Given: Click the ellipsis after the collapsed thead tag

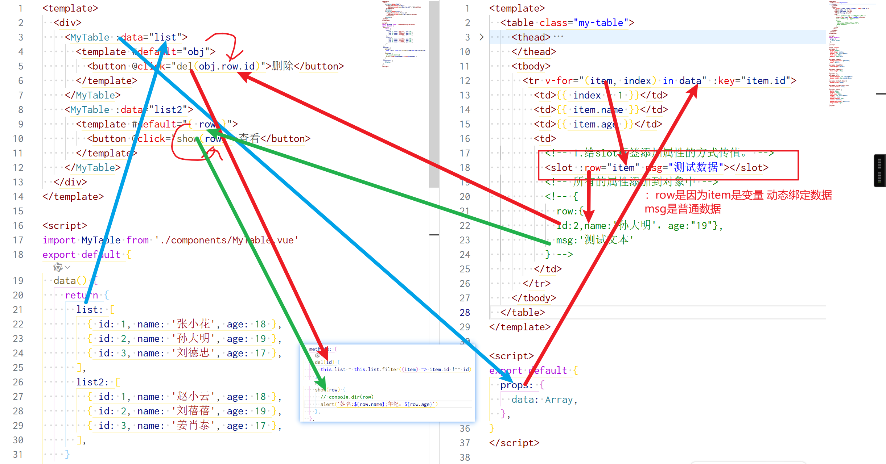Looking at the screenshot, I should [x=559, y=37].
